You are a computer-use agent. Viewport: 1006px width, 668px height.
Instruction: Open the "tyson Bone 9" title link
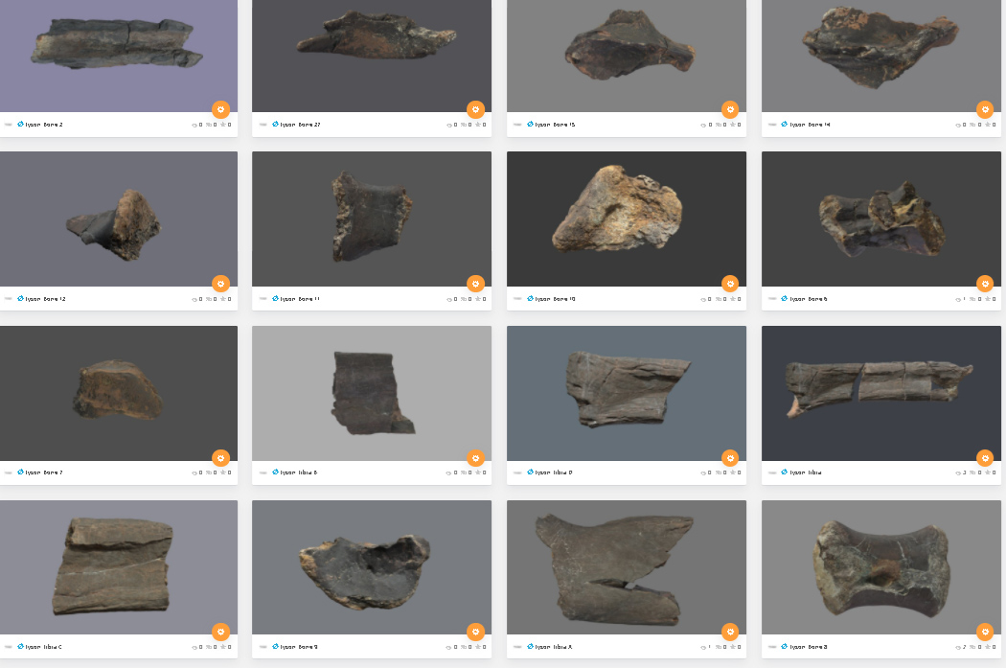point(298,647)
